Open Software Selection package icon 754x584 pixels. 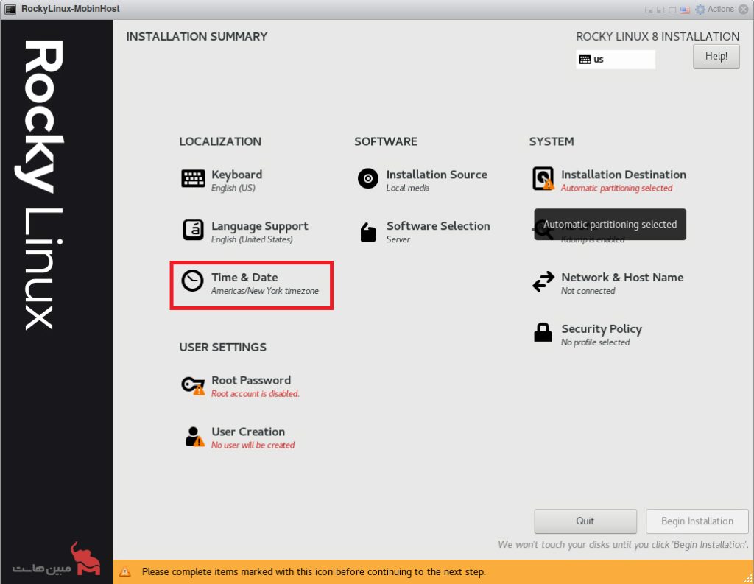[x=368, y=232]
